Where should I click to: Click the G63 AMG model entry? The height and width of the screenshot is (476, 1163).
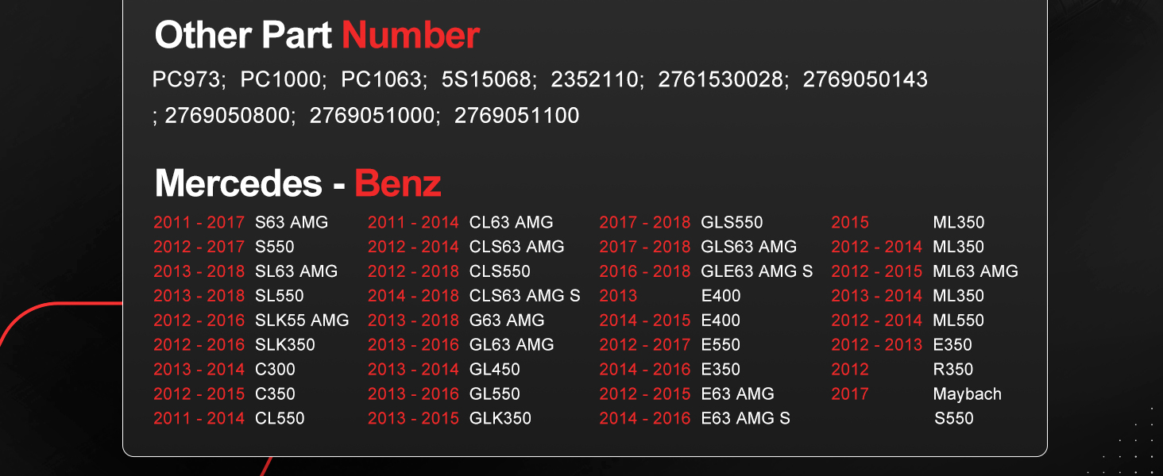click(x=507, y=321)
